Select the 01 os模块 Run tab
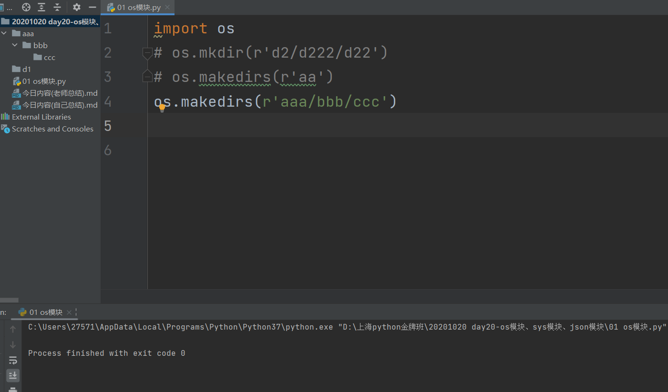The width and height of the screenshot is (668, 392). (46, 312)
